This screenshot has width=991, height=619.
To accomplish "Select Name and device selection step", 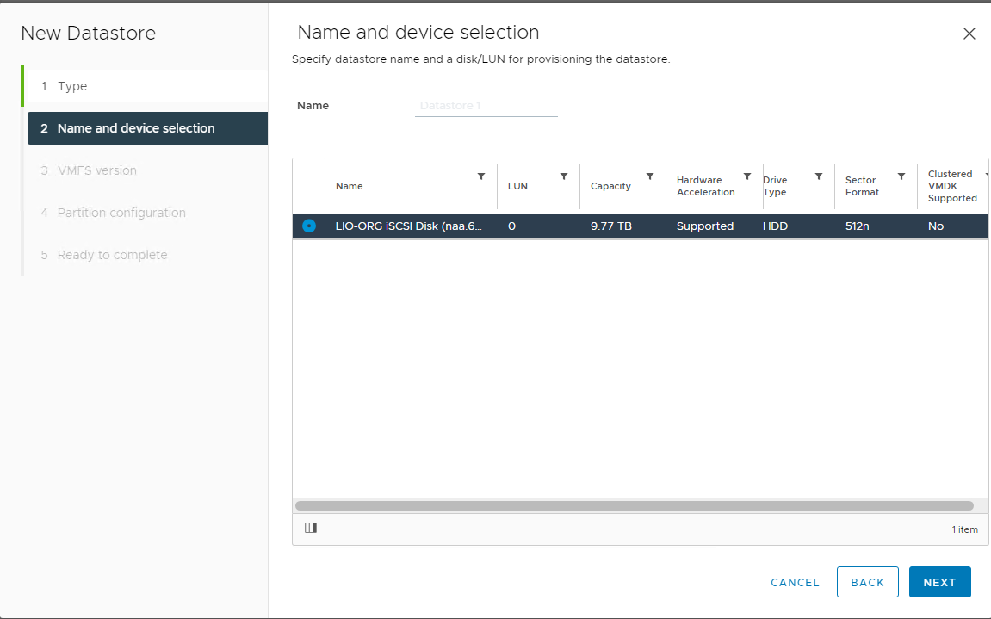I will 136,128.
